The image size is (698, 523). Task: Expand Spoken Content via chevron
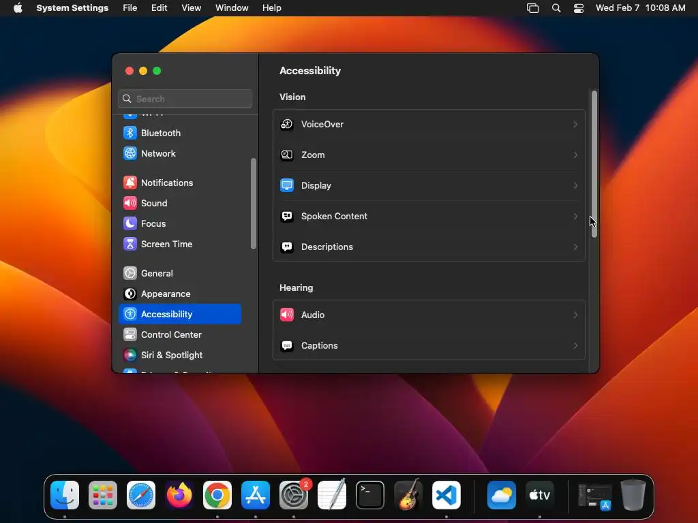(575, 216)
